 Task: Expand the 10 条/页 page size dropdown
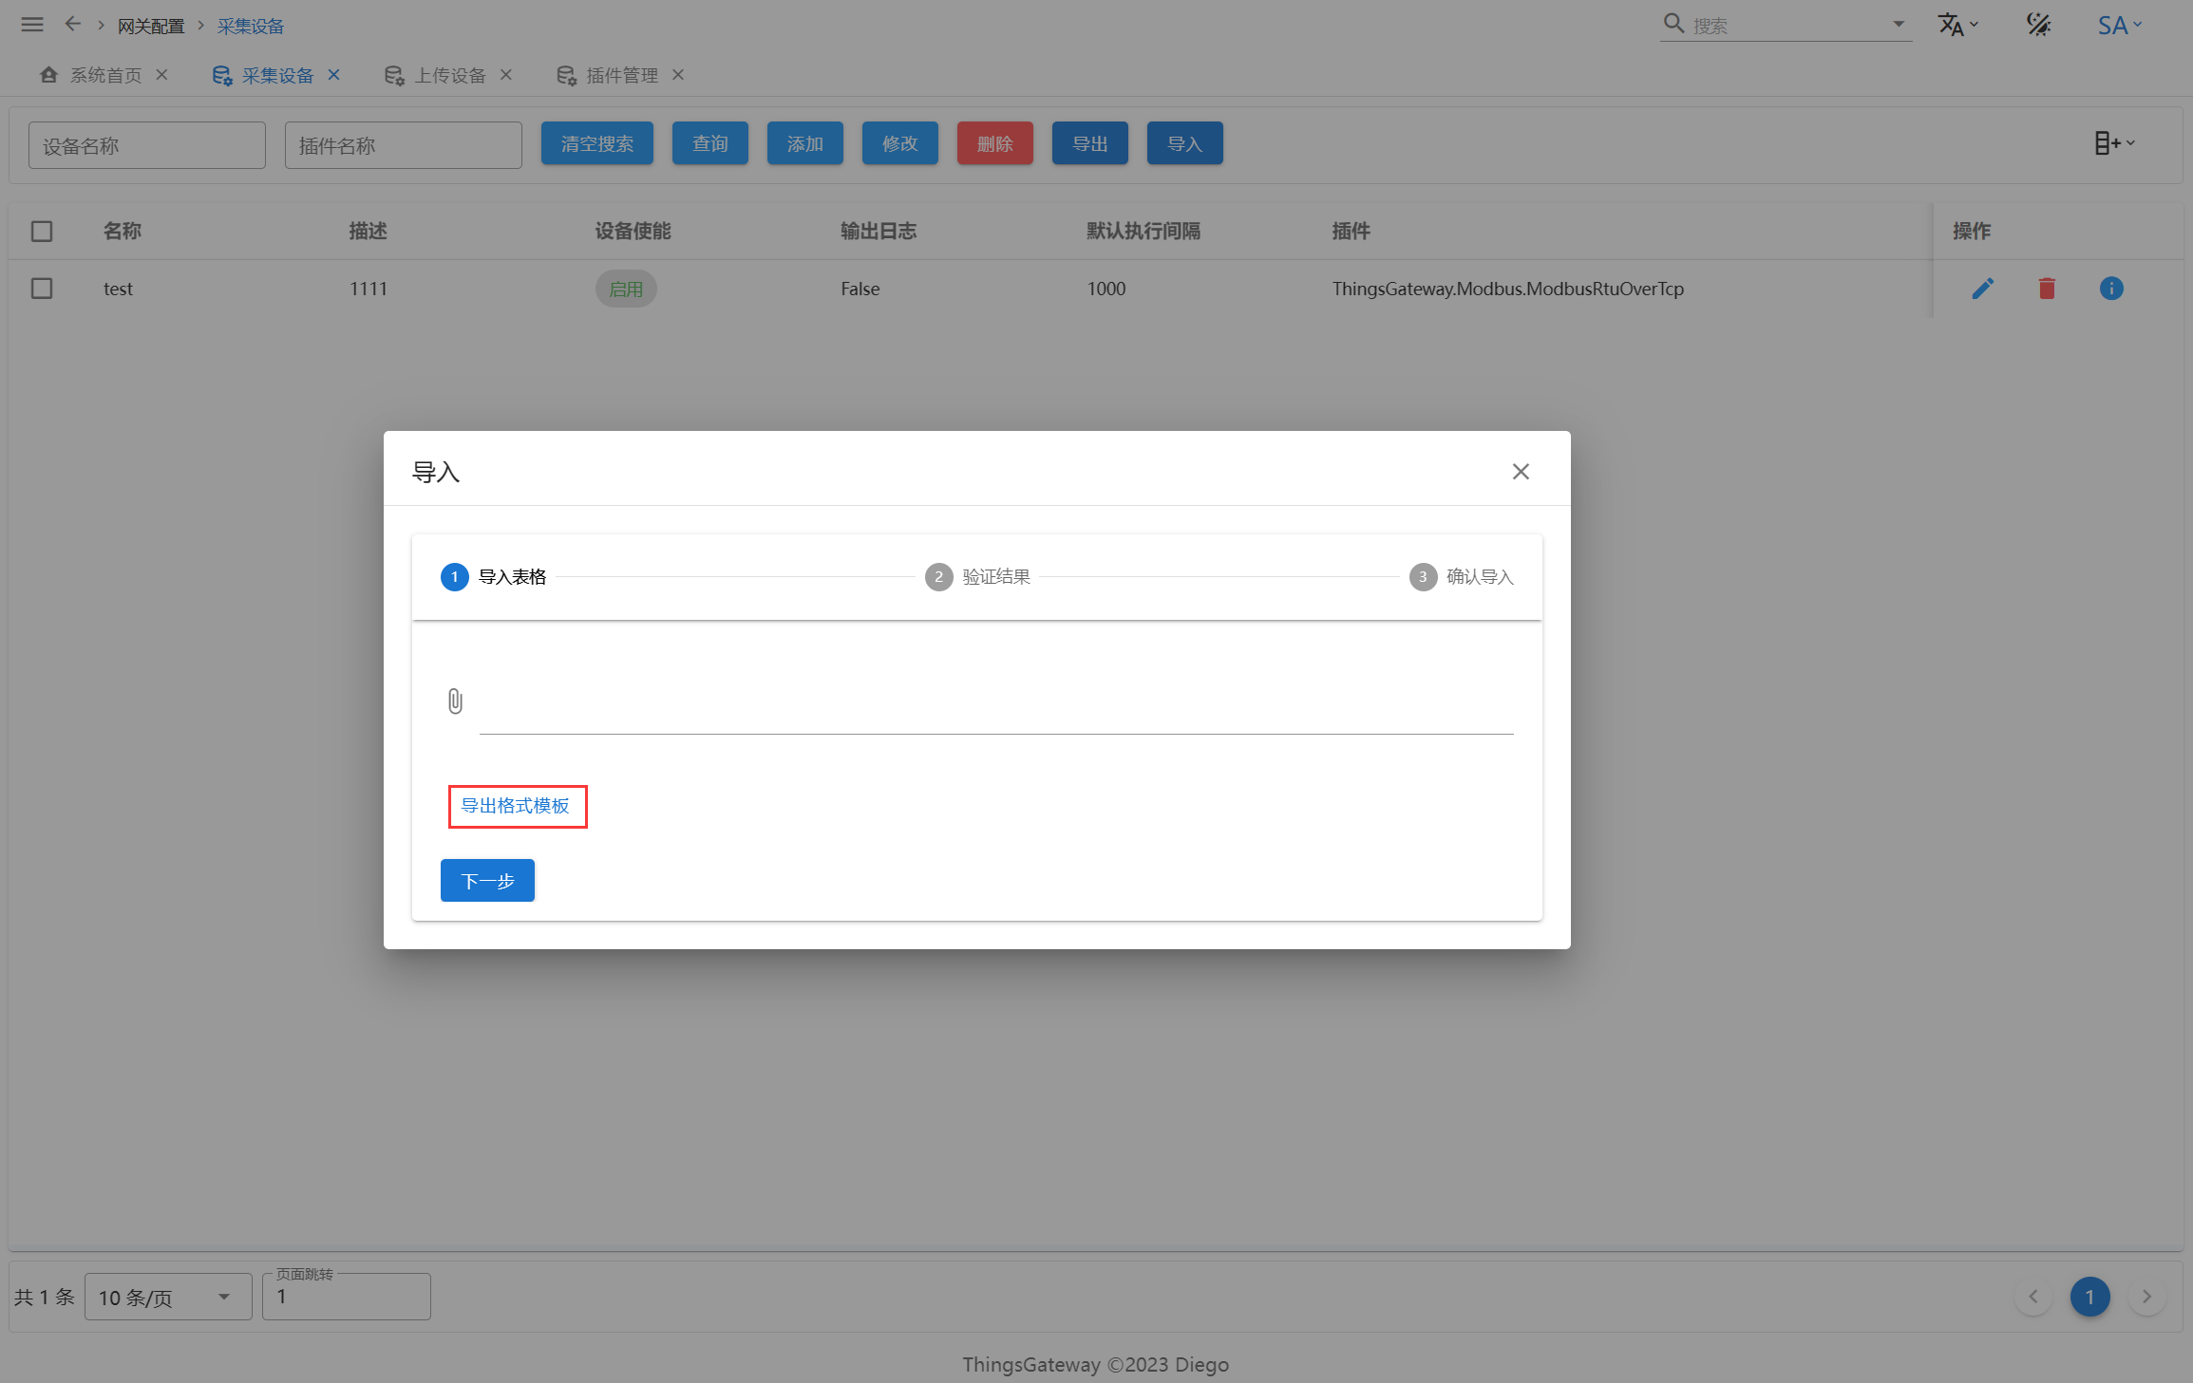[x=167, y=1297]
